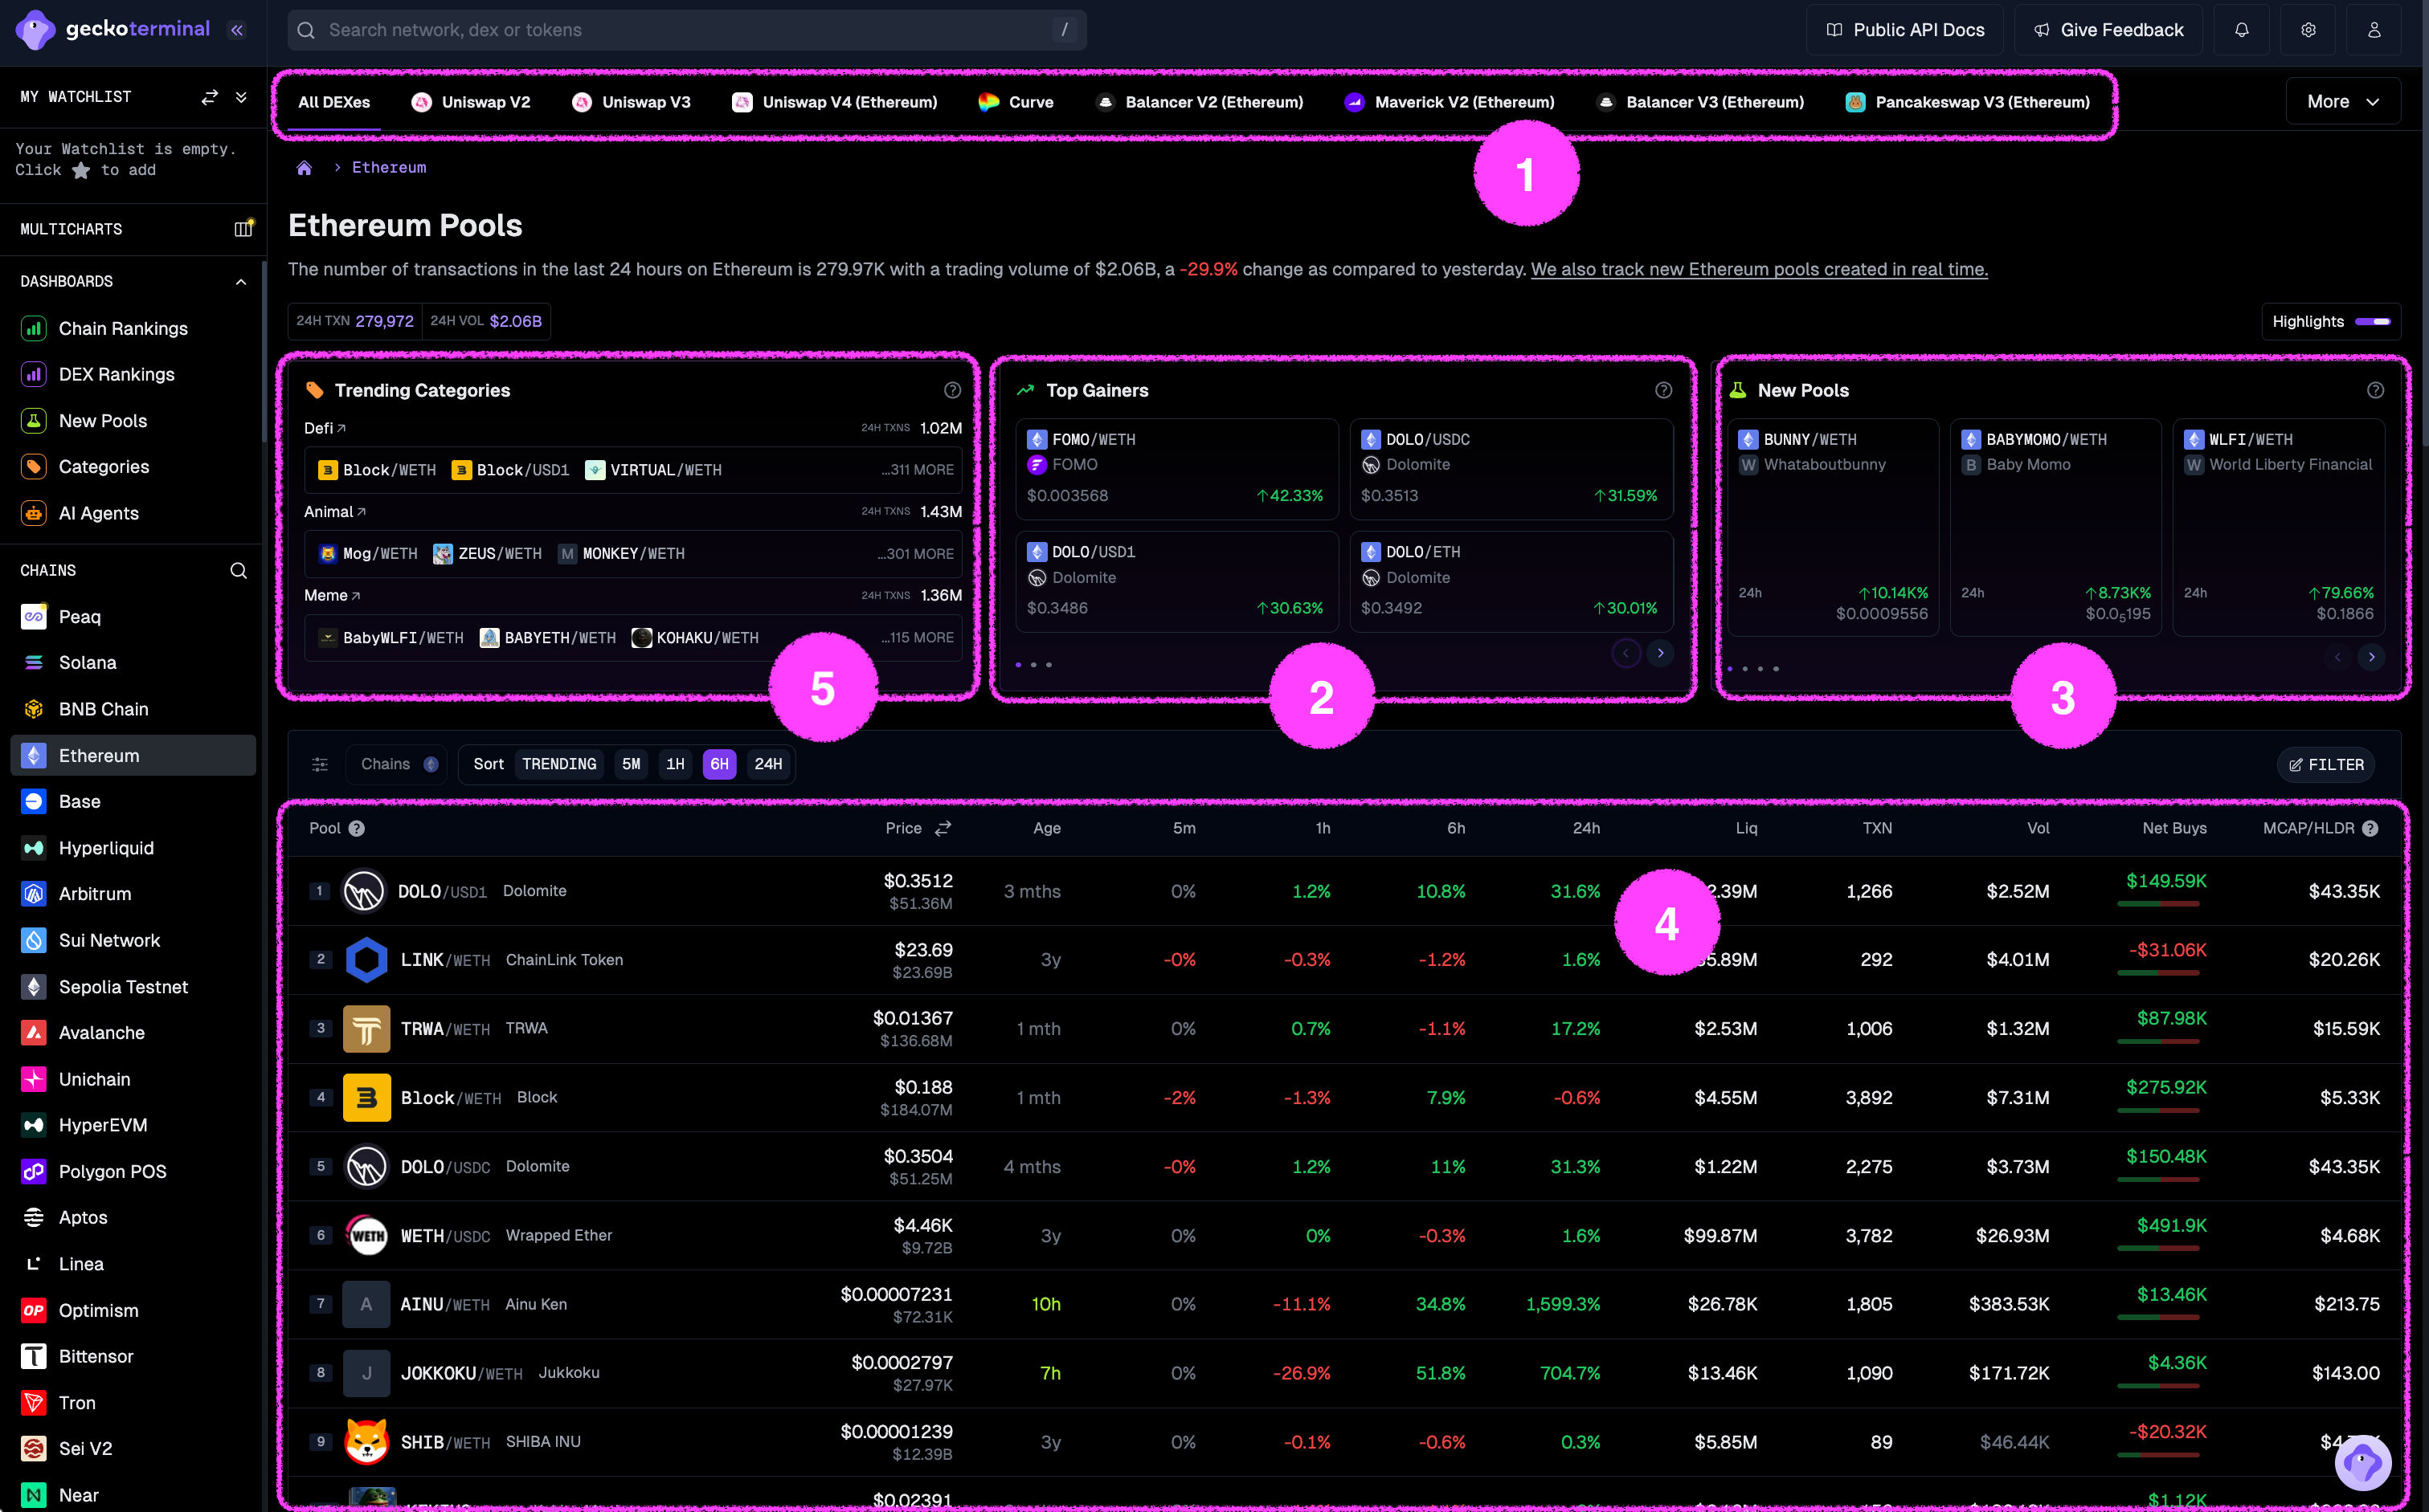
Task: Set sort timeframe to 6H
Action: click(x=719, y=764)
